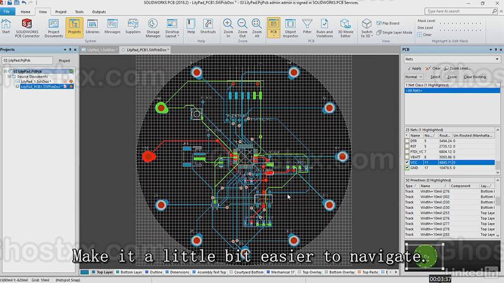The width and height of the screenshot is (504, 283).
Task: Switch to the Tools ribbon tab
Action: 79,12
